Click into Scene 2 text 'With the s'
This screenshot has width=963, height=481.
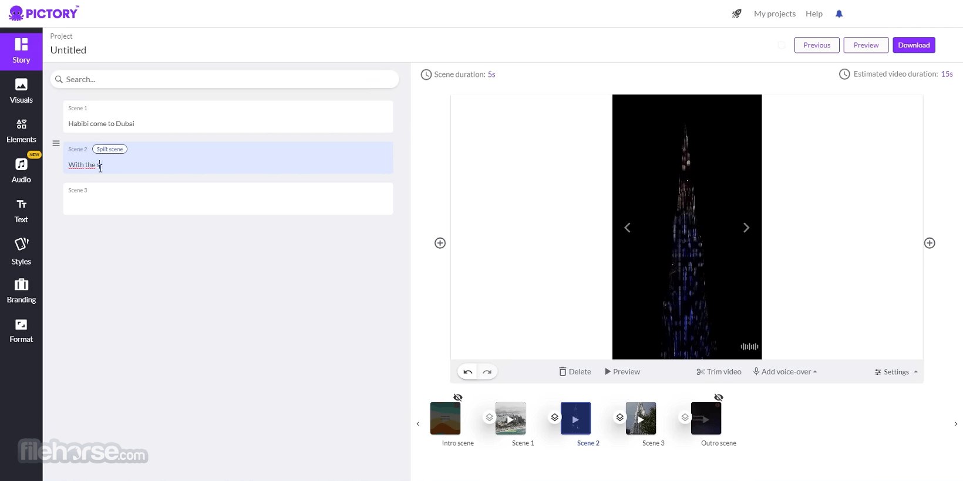point(85,165)
